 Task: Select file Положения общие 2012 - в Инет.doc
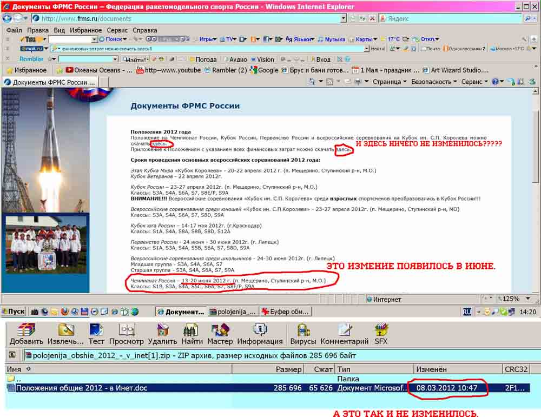point(87,388)
